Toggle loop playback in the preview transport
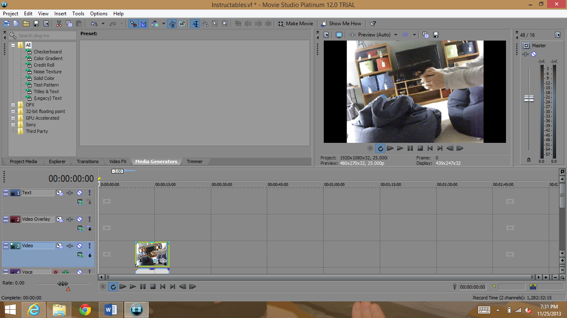This screenshot has height=318, width=567. (380, 148)
